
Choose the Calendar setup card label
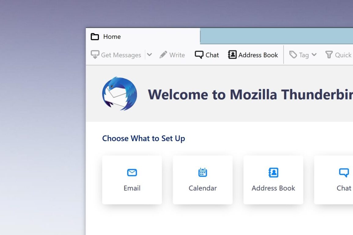click(x=203, y=188)
